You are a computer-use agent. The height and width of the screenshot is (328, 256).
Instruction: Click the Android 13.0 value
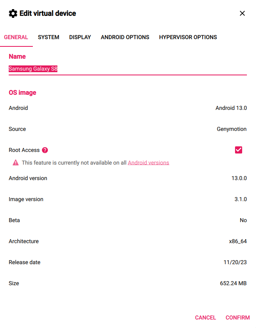[231, 108]
